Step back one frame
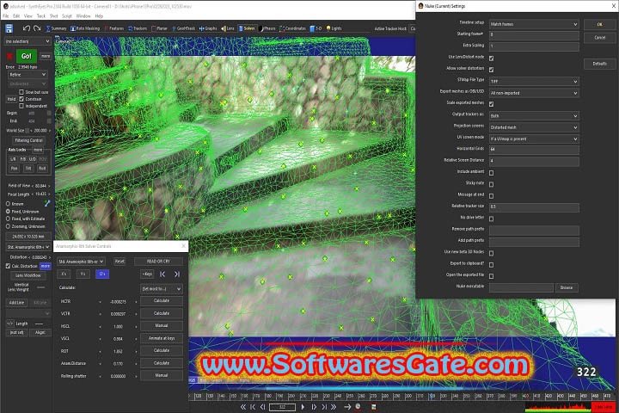Screen dimensions: 619x413 pyautogui.click(x=262, y=407)
